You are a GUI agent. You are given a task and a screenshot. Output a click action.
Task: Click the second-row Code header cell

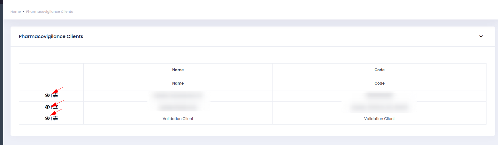tap(379, 83)
